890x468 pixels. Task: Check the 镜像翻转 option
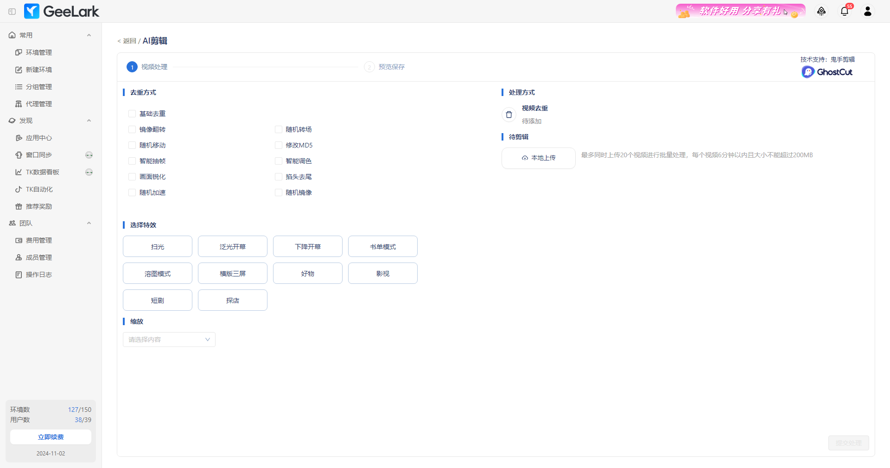(132, 129)
